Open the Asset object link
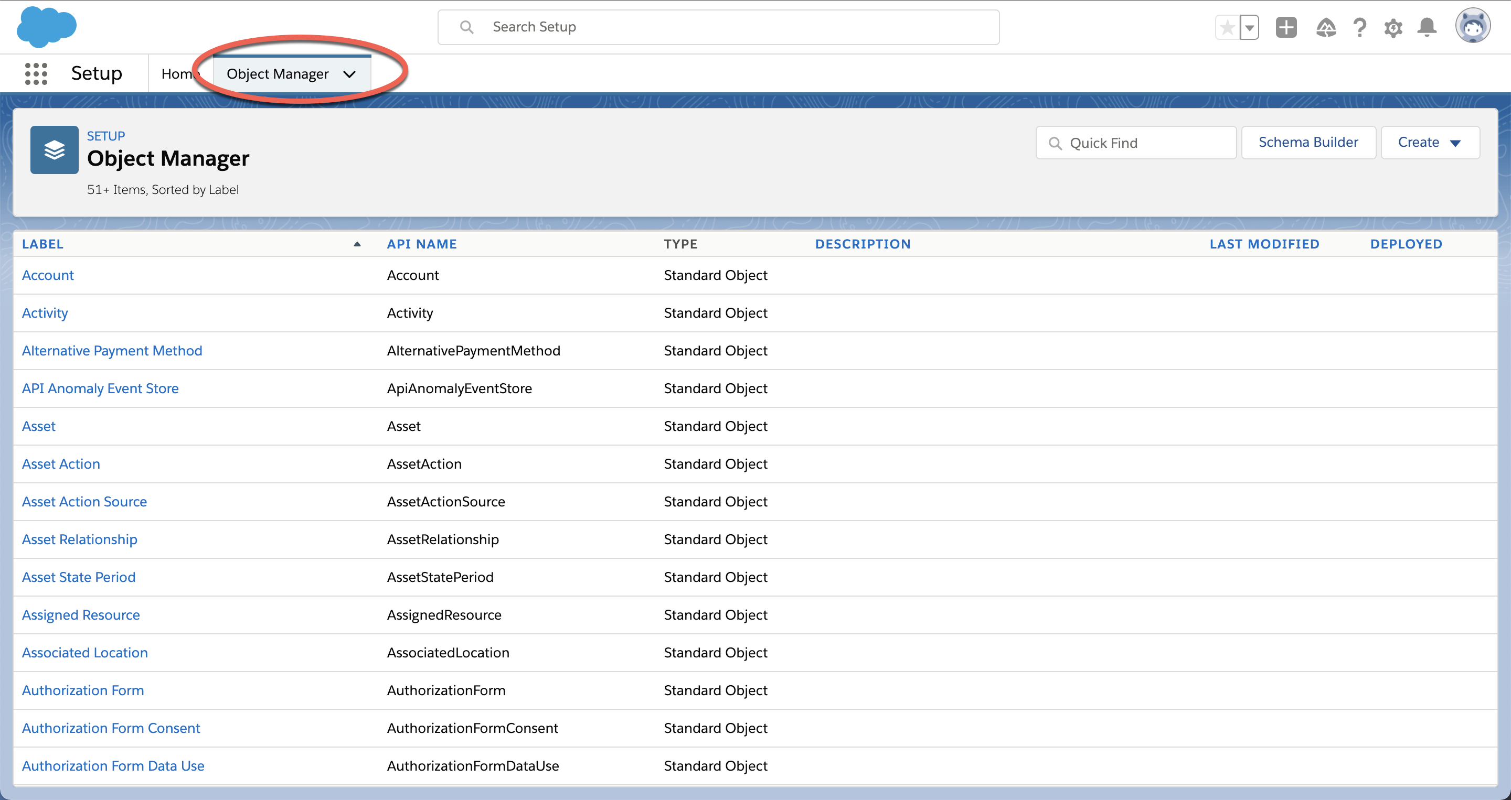This screenshot has height=800, width=1511. click(39, 426)
